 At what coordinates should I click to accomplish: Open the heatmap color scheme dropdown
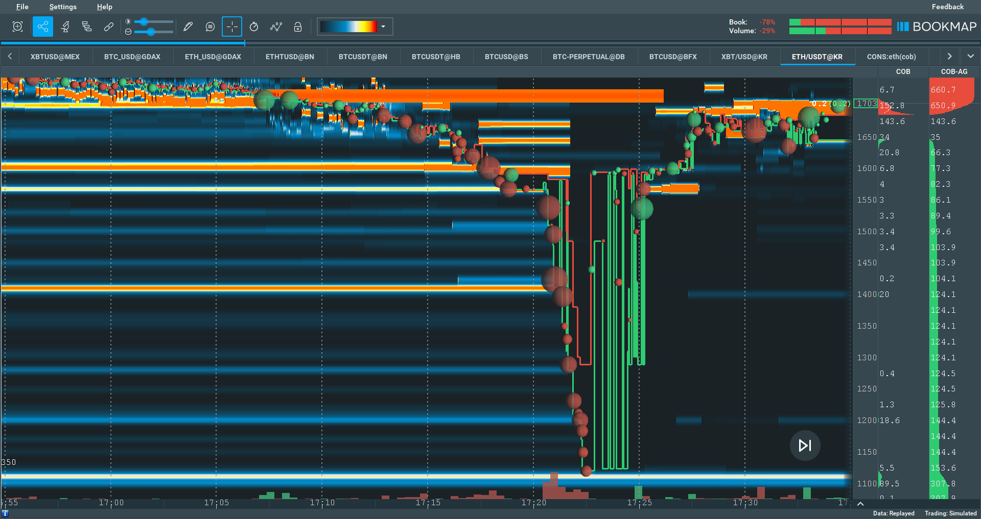(383, 27)
